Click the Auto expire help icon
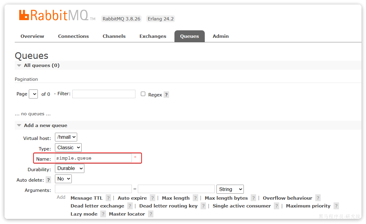The image size is (366, 224). pyautogui.click(x=152, y=198)
